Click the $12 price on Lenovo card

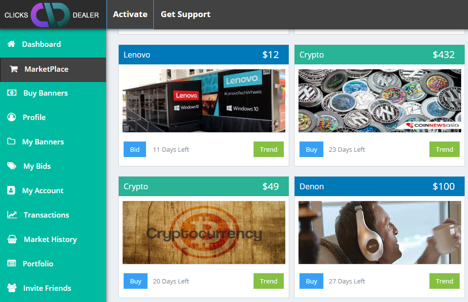pyautogui.click(x=271, y=55)
